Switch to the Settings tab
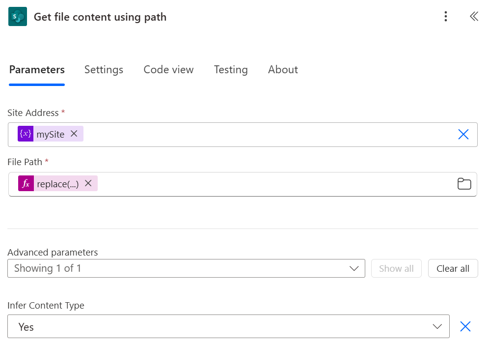 pyautogui.click(x=104, y=69)
